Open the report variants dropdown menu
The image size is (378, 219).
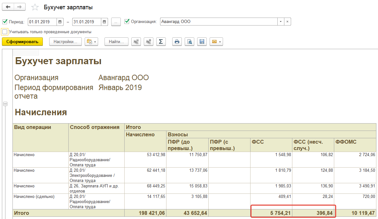91,42
